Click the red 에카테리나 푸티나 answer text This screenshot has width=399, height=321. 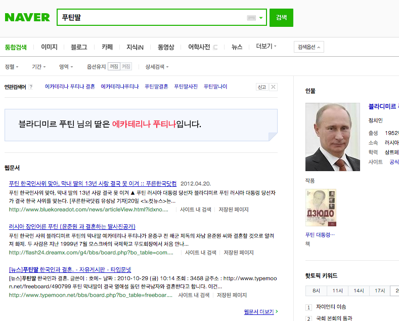(144, 125)
